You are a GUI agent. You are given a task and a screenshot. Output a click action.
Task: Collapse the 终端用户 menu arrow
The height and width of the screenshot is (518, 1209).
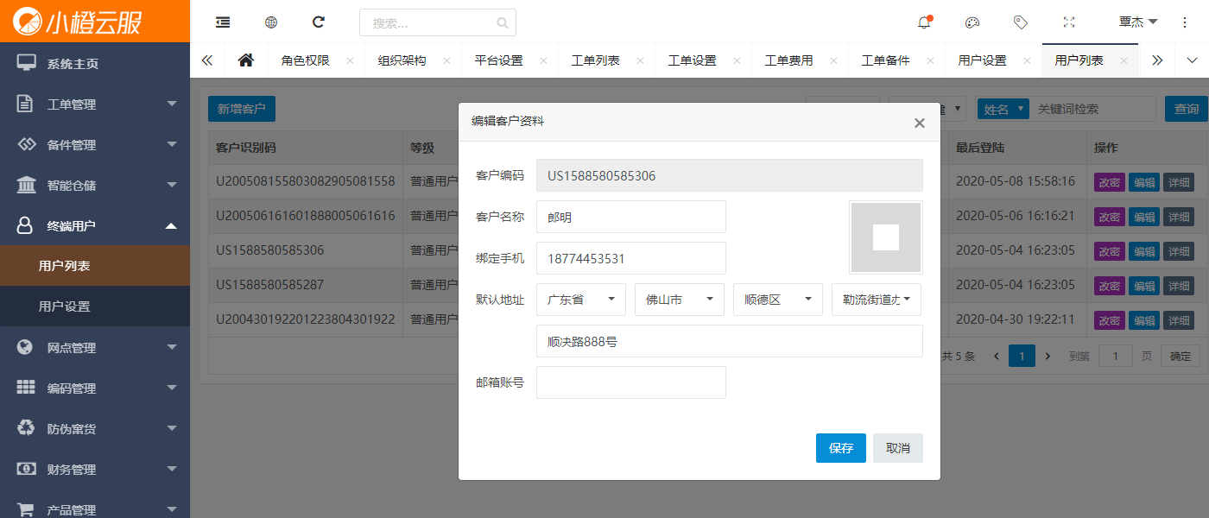click(x=171, y=225)
